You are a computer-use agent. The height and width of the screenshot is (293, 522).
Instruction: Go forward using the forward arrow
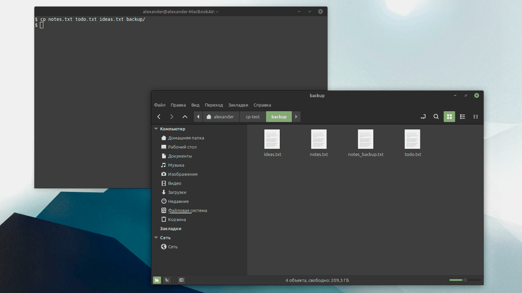[x=172, y=117]
